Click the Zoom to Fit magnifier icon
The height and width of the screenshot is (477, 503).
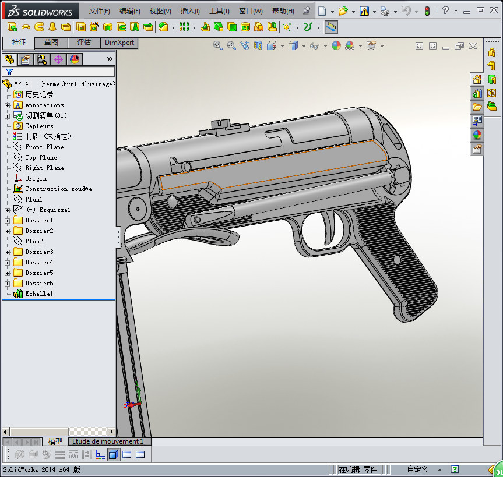(x=218, y=45)
